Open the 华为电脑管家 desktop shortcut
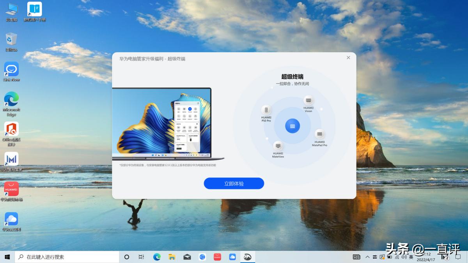 [x=11, y=159]
